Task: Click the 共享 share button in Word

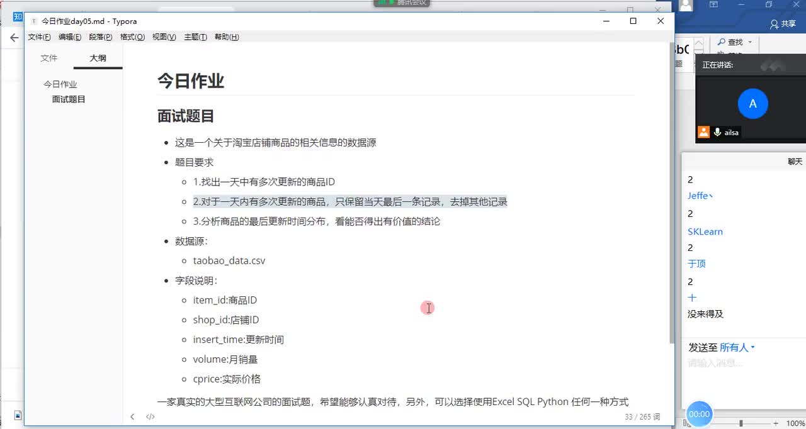Action: pos(783,24)
